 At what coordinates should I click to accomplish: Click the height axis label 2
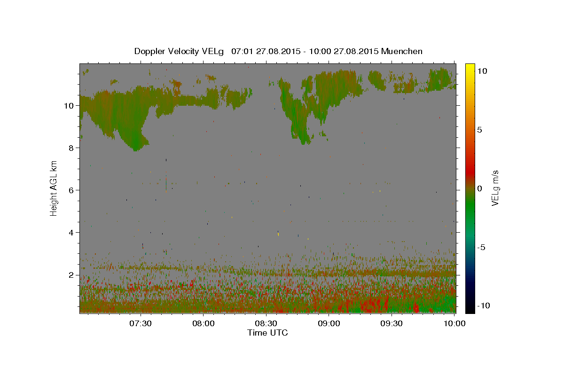tap(71, 275)
